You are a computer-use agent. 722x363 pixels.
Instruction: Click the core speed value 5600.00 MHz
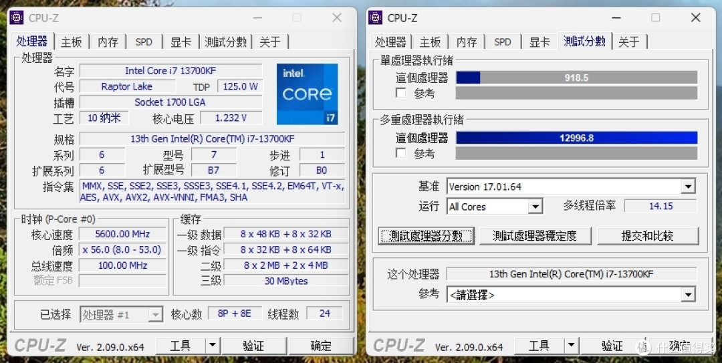122,234
